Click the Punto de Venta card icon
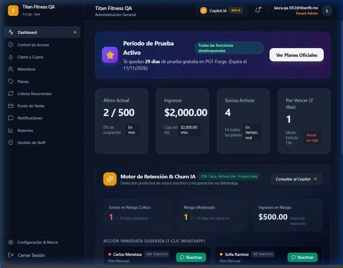The width and height of the screenshot is (343, 268). coord(11,106)
